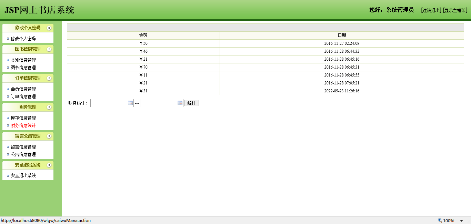
Task: Collapse the 图书信息管理 section chevron
Action: click(49, 49)
